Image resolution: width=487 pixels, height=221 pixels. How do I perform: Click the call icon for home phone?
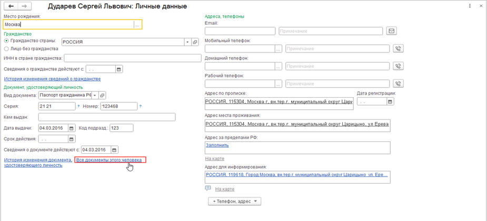click(x=398, y=66)
